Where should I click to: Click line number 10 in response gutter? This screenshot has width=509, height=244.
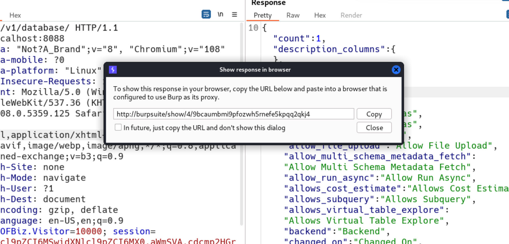[253, 28]
